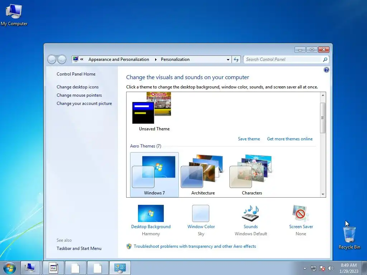This screenshot has width=367, height=275.
Task: Expand the double chevron breadcrumb overflow
Action: [x=82, y=59]
